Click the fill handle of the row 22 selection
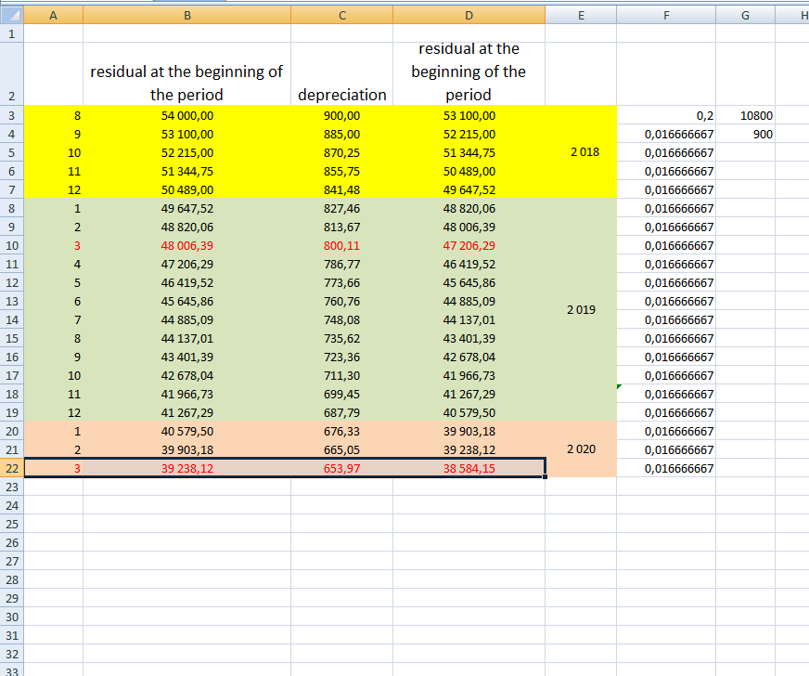This screenshot has width=809, height=676. [546, 477]
